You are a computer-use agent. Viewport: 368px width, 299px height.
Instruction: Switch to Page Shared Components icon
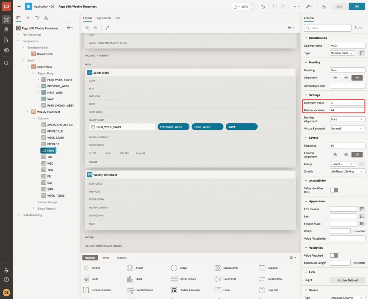point(46,18)
